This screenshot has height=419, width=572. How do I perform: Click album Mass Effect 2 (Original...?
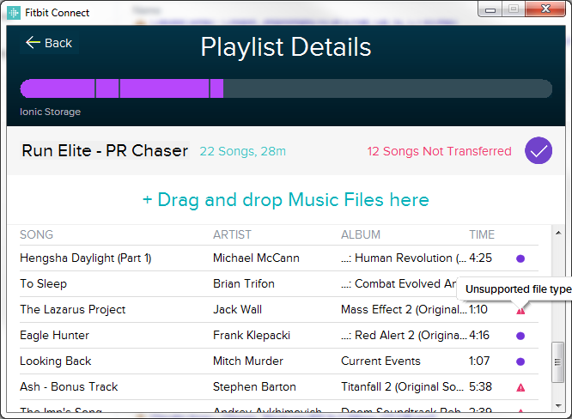coord(404,310)
